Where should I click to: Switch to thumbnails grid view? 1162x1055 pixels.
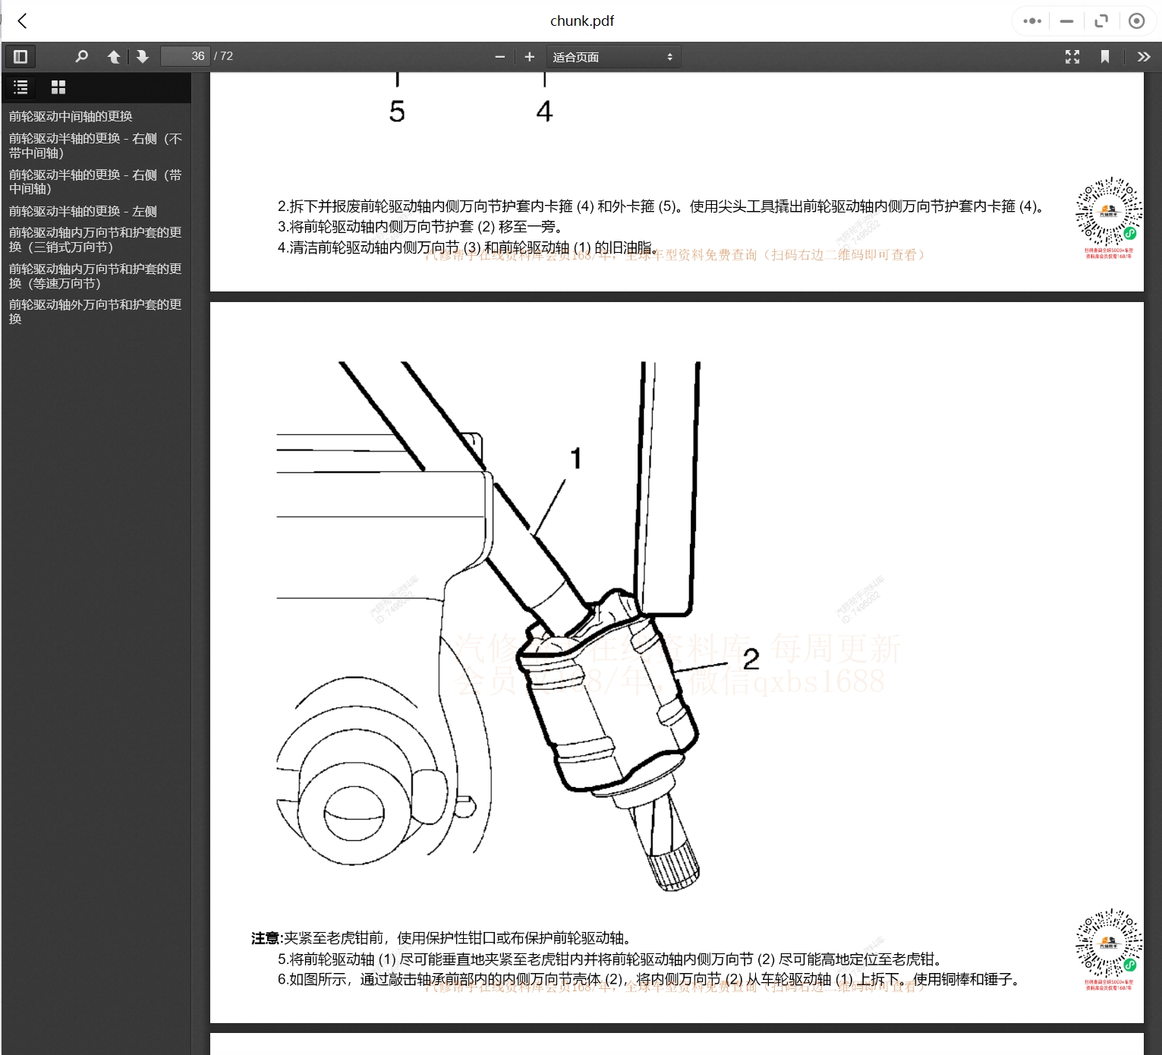[x=58, y=87]
